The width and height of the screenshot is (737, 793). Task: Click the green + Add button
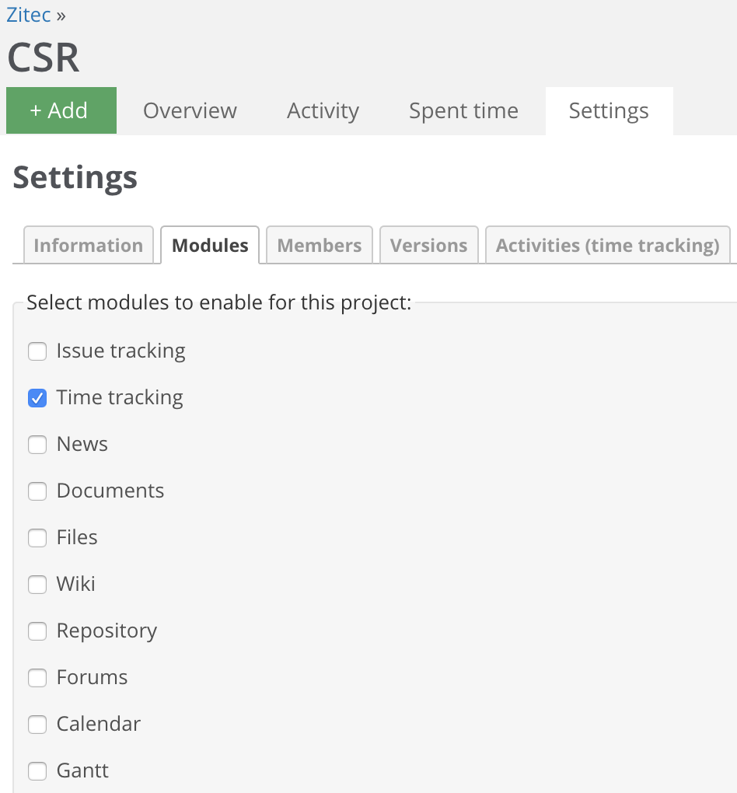pyautogui.click(x=61, y=110)
